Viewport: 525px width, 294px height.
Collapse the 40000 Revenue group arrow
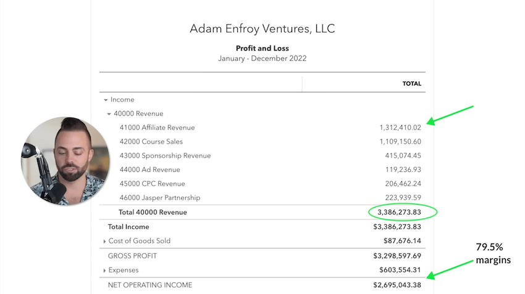(x=109, y=114)
